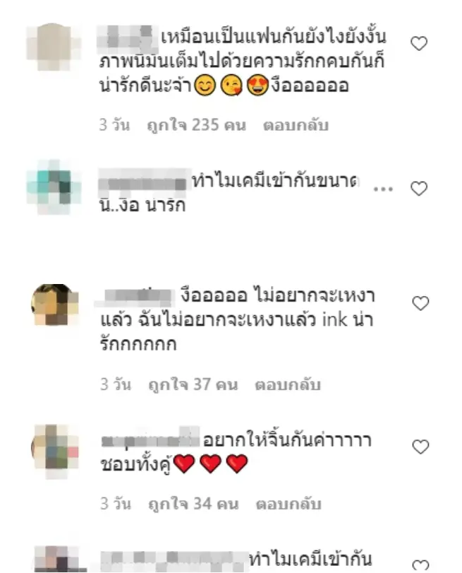This screenshot has height=573, width=462.
Task: Like the comment with three red hearts
Action: (x=420, y=447)
